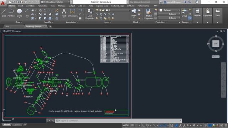The width and height of the screenshot is (228, 128).
Task: Open the Manage ribbon tab
Action: (62, 6)
